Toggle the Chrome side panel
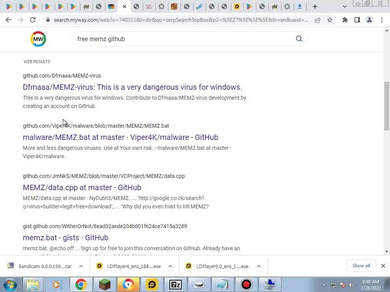 (357, 20)
